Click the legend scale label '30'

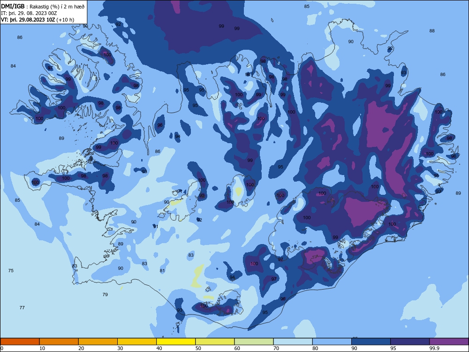pyautogui.click(x=120, y=348)
